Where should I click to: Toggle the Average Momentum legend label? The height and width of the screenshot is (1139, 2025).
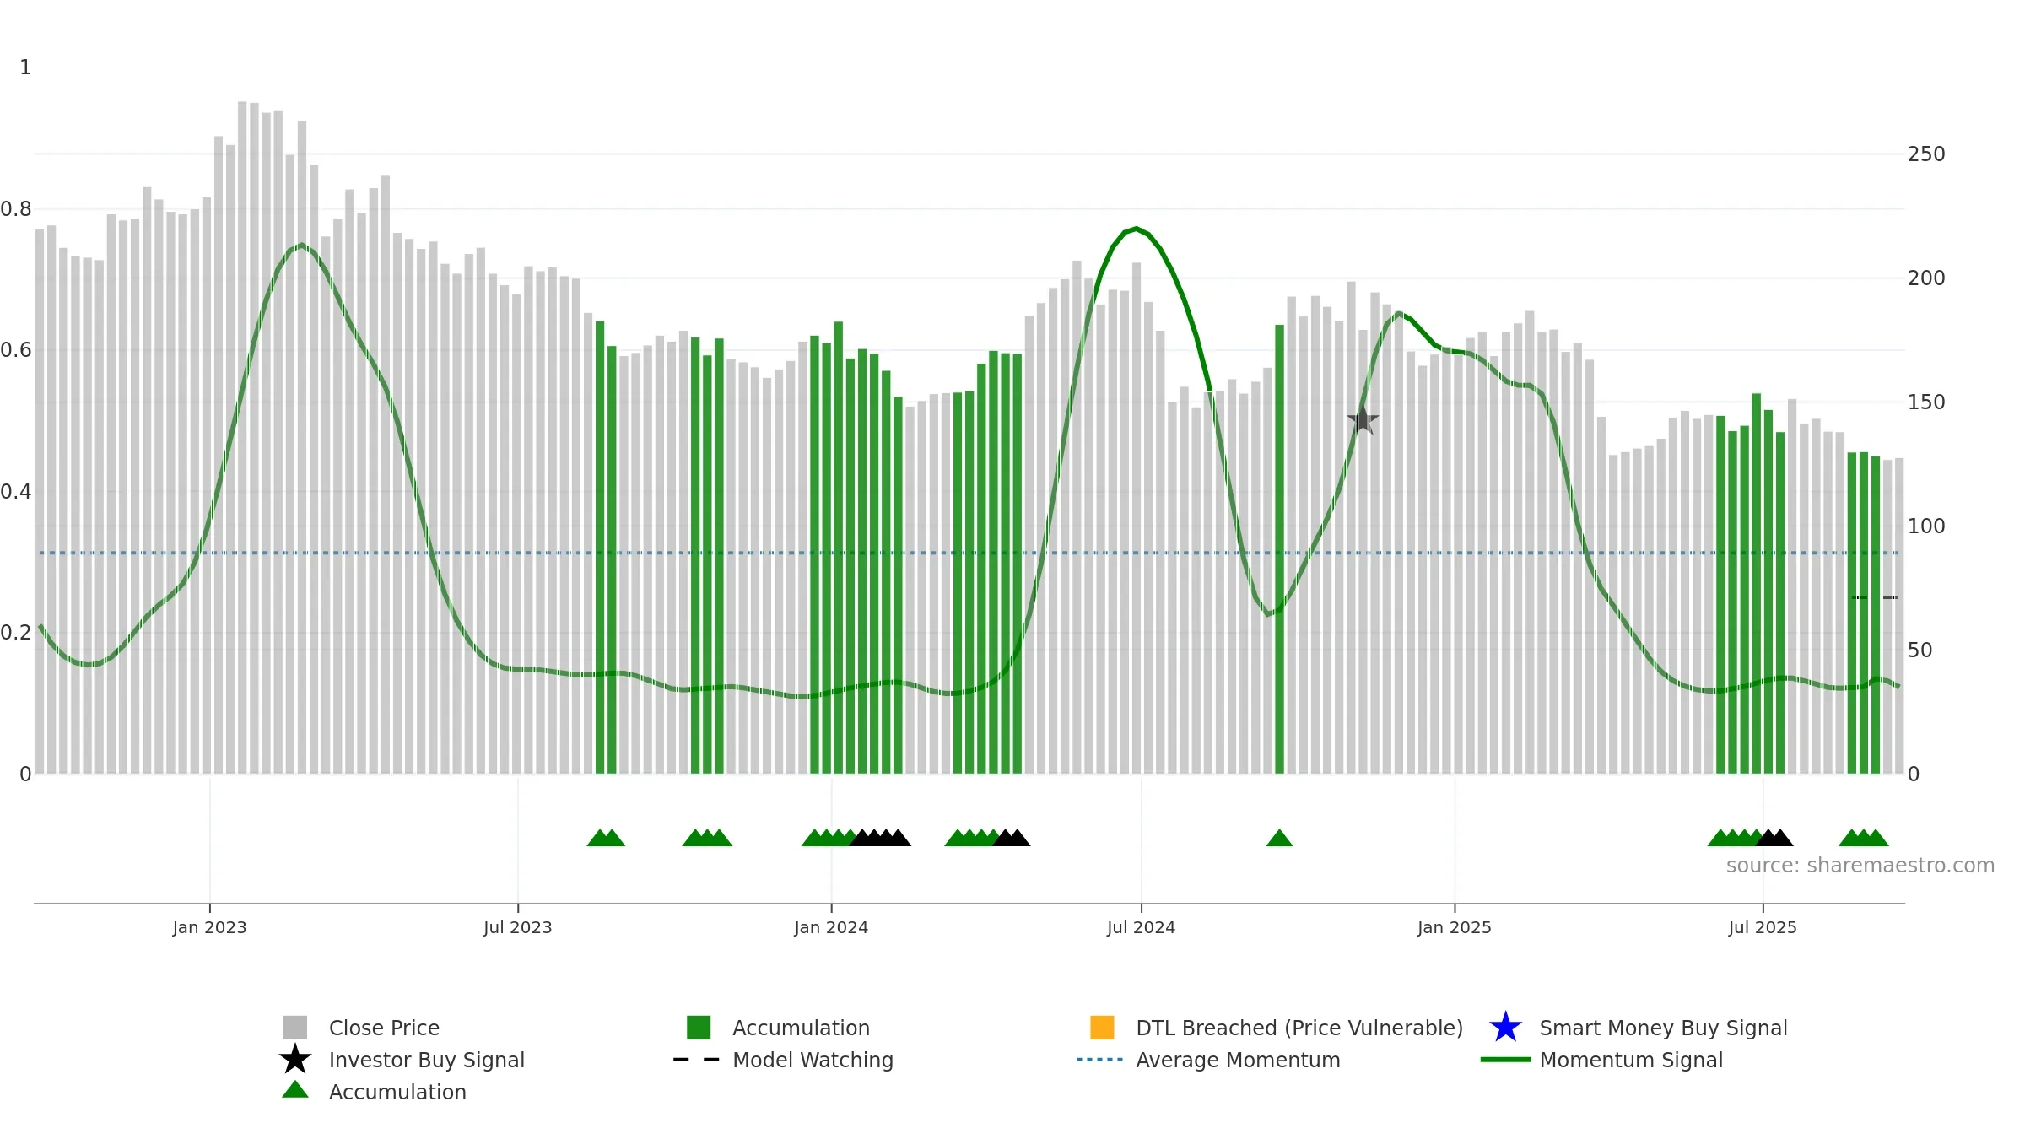coord(1238,1060)
